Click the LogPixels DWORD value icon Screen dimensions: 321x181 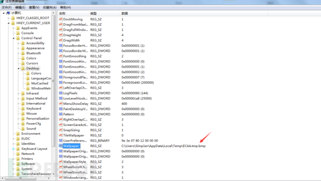click(x=60, y=93)
